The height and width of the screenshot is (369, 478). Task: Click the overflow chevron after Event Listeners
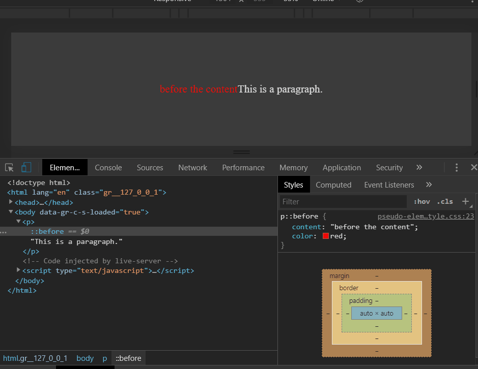coord(429,184)
